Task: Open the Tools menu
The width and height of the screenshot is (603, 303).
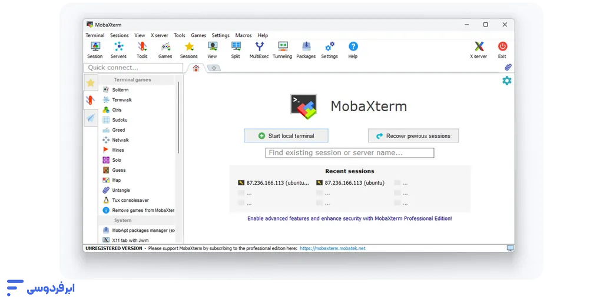Action: (x=180, y=35)
